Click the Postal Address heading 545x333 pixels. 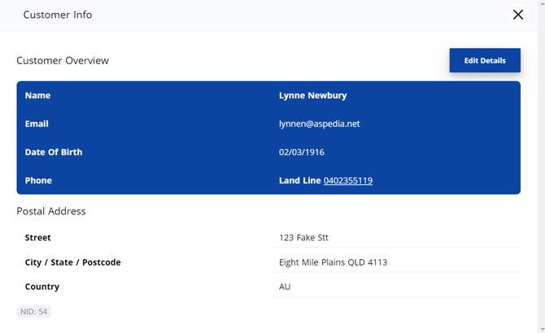(51, 211)
